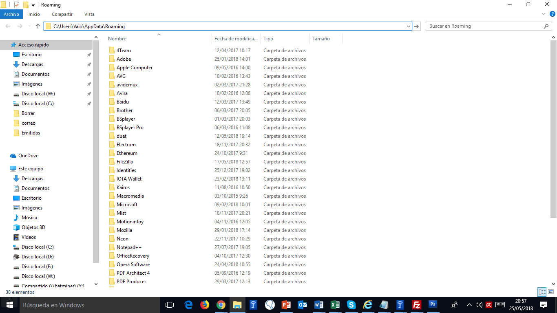The image size is (557, 313).
Task: Click the folder icon of the 4Team row
Action: (112, 51)
